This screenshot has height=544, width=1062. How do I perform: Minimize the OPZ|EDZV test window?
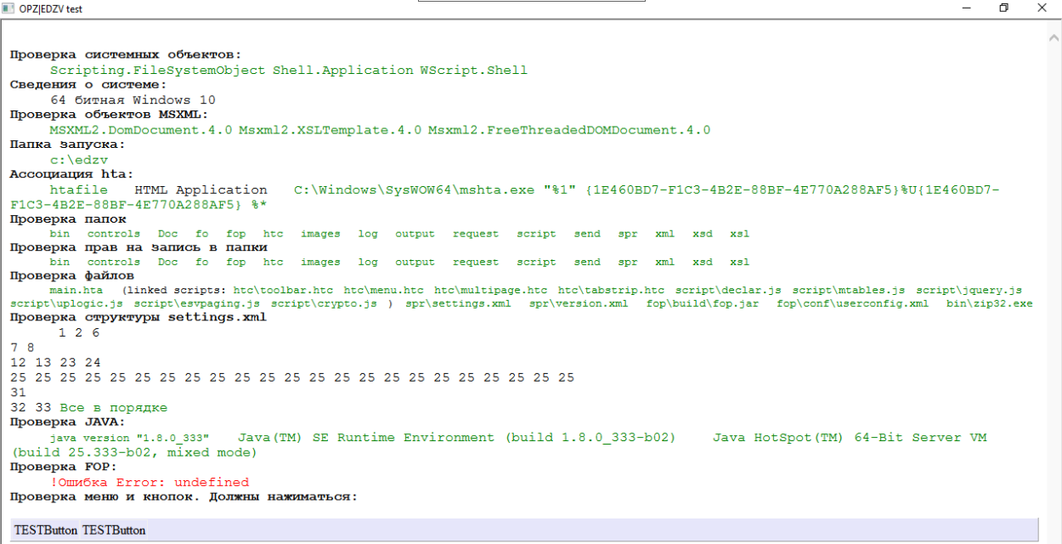[965, 8]
